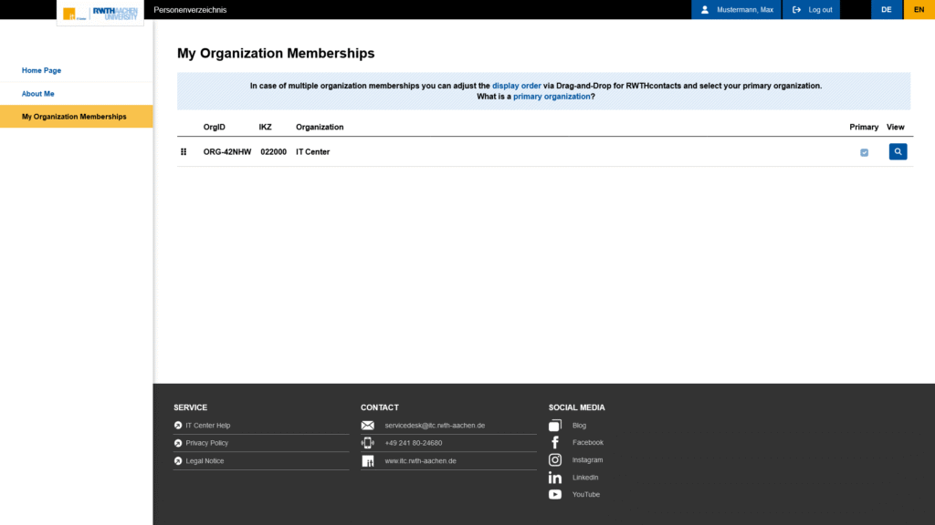Follow the 'display order' link
935x525 pixels.
tap(516, 86)
